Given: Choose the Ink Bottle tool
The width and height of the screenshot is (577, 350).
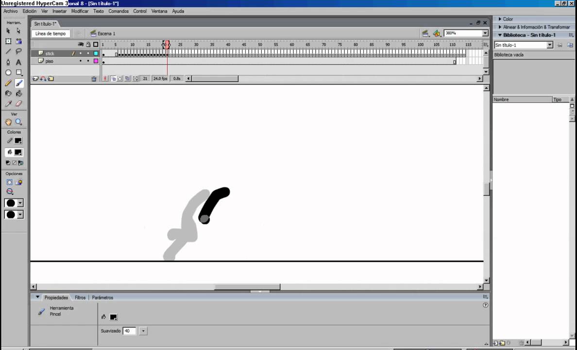Looking at the screenshot, I should 8,94.
